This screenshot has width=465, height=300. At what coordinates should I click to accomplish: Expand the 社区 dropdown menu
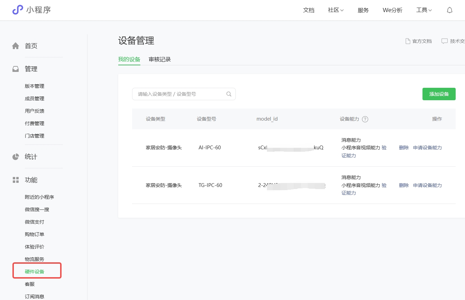click(336, 10)
